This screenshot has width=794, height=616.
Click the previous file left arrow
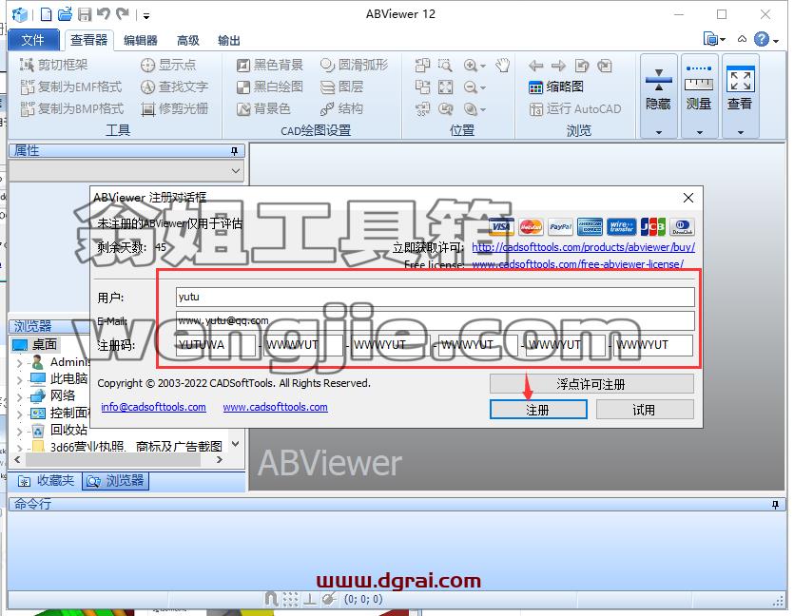pos(535,66)
